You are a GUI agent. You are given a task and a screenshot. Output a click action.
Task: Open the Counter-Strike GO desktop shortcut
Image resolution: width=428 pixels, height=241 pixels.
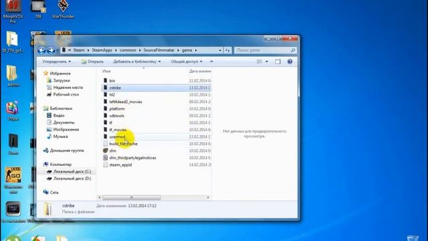coord(13,180)
